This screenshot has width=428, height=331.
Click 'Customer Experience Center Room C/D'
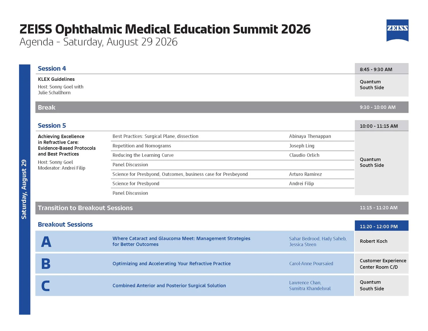point(383,264)
